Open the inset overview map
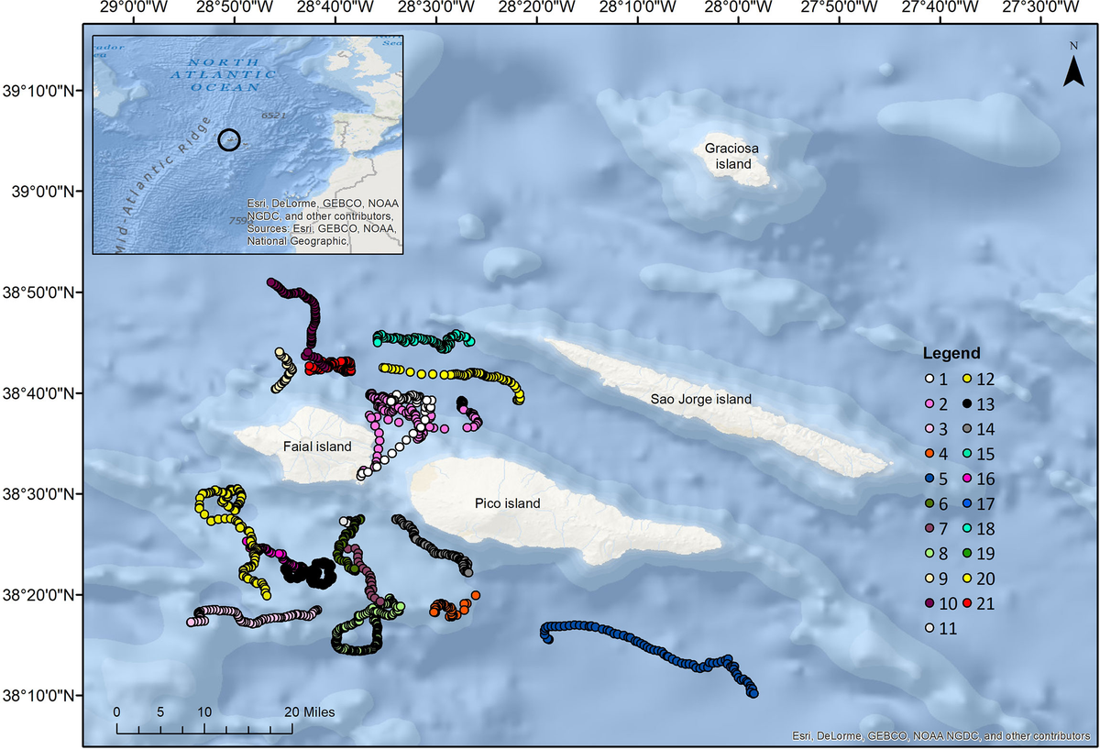1100x750 pixels. point(247,142)
